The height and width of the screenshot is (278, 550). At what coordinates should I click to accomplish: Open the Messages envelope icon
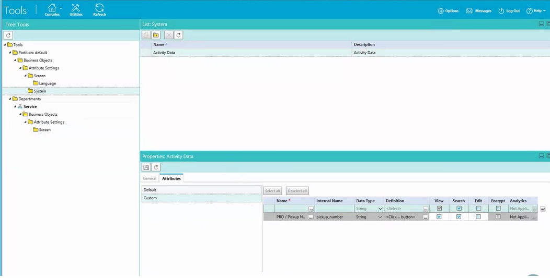coord(469,11)
